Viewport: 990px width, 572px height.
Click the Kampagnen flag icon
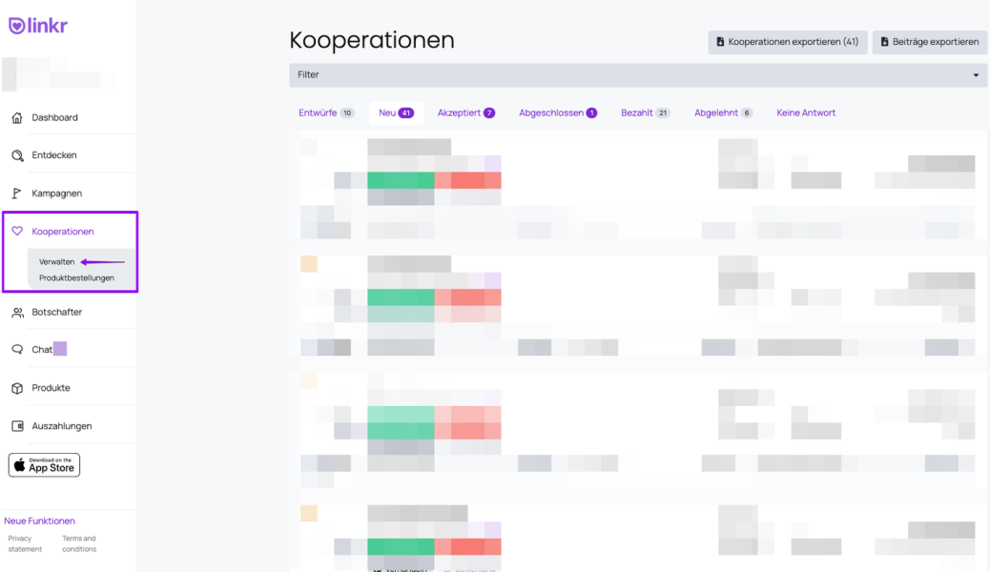(x=16, y=194)
